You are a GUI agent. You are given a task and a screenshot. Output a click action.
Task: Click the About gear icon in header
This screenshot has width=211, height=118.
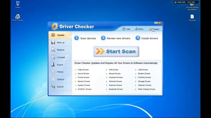click(x=136, y=29)
